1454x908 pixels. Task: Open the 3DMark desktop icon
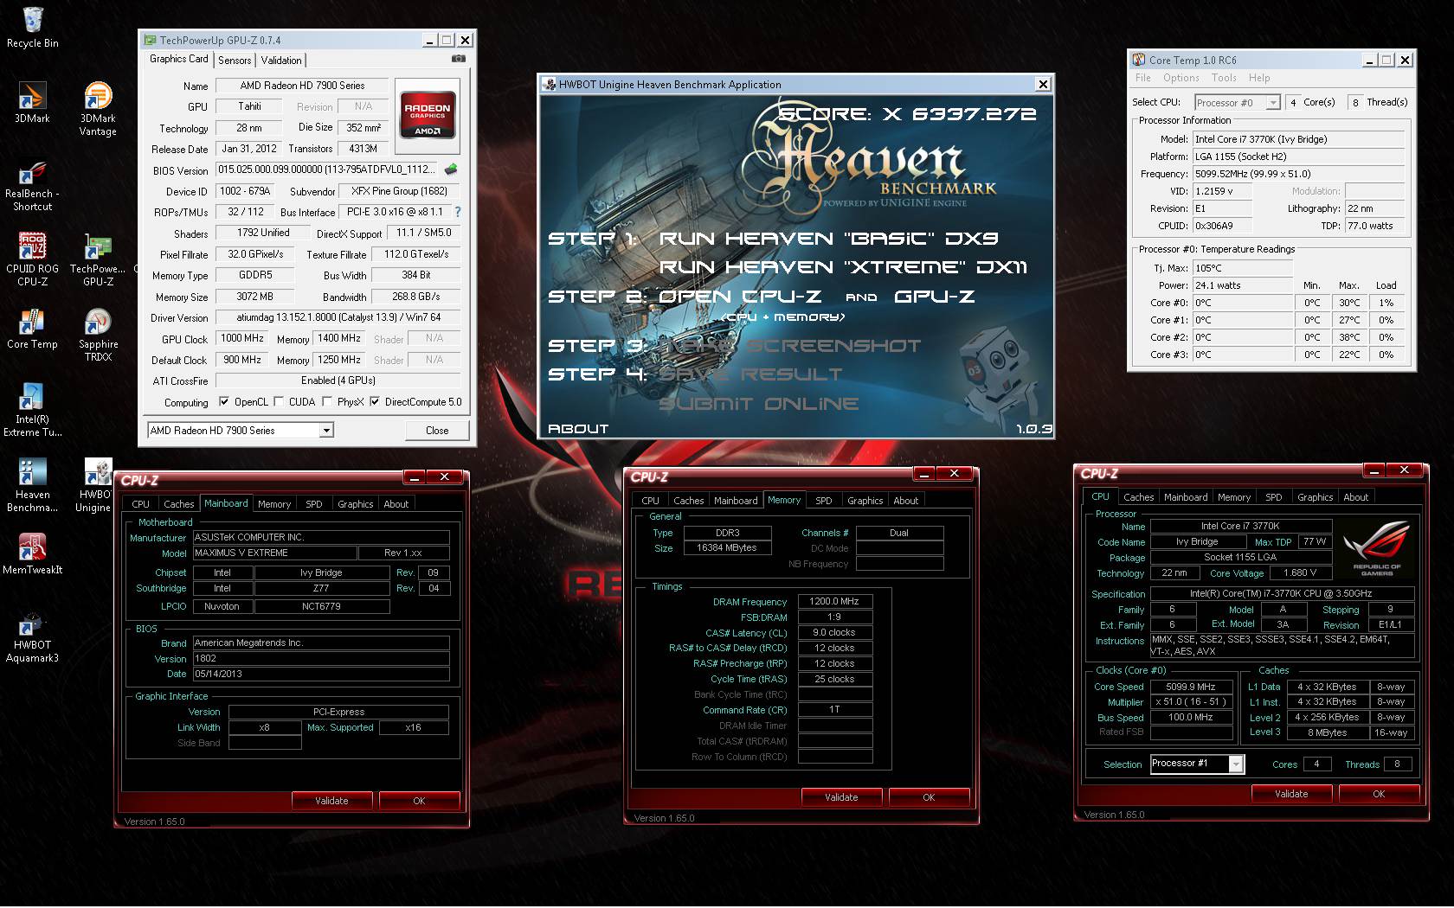coord(32,103)
